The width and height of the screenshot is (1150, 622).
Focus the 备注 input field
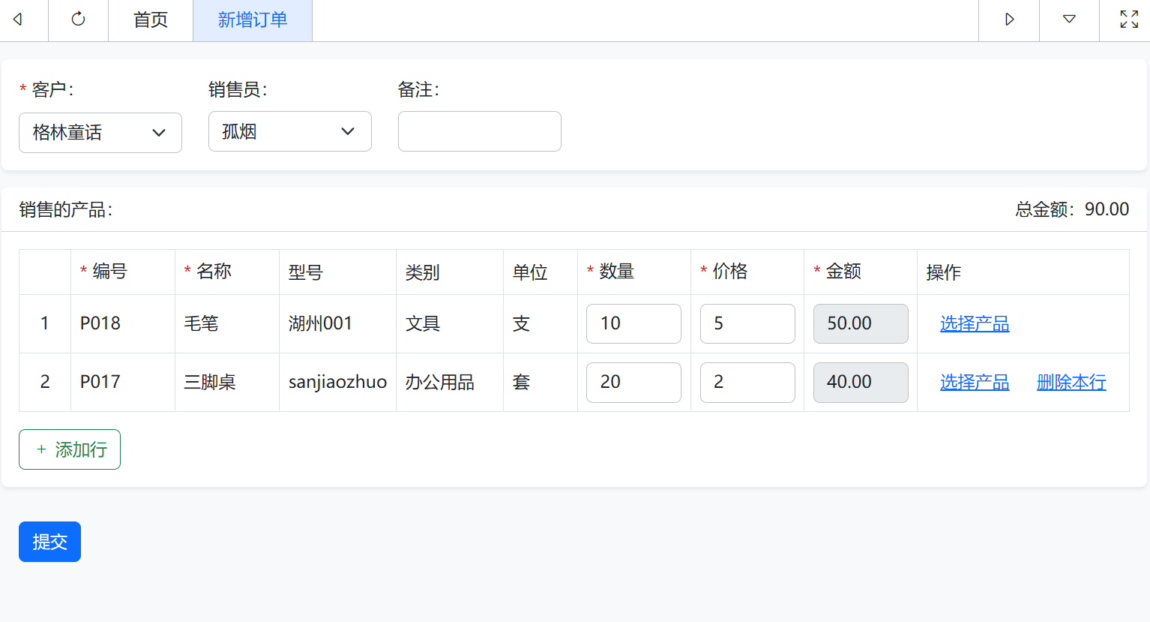[480, 131]
